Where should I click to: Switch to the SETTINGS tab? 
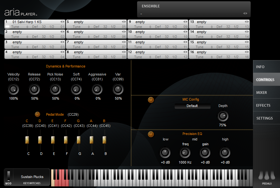pos(266,118)
